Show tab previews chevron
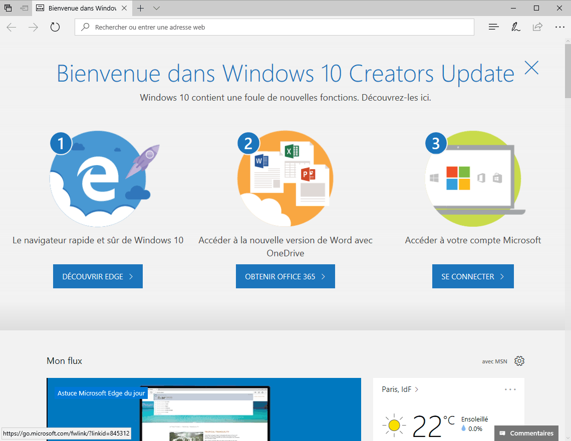The image size is (571, 441). pyautogui.click(x=157, y=8)
